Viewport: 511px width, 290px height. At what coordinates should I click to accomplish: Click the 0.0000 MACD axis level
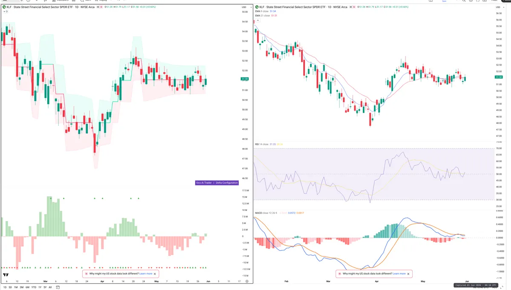pos(500,238)
